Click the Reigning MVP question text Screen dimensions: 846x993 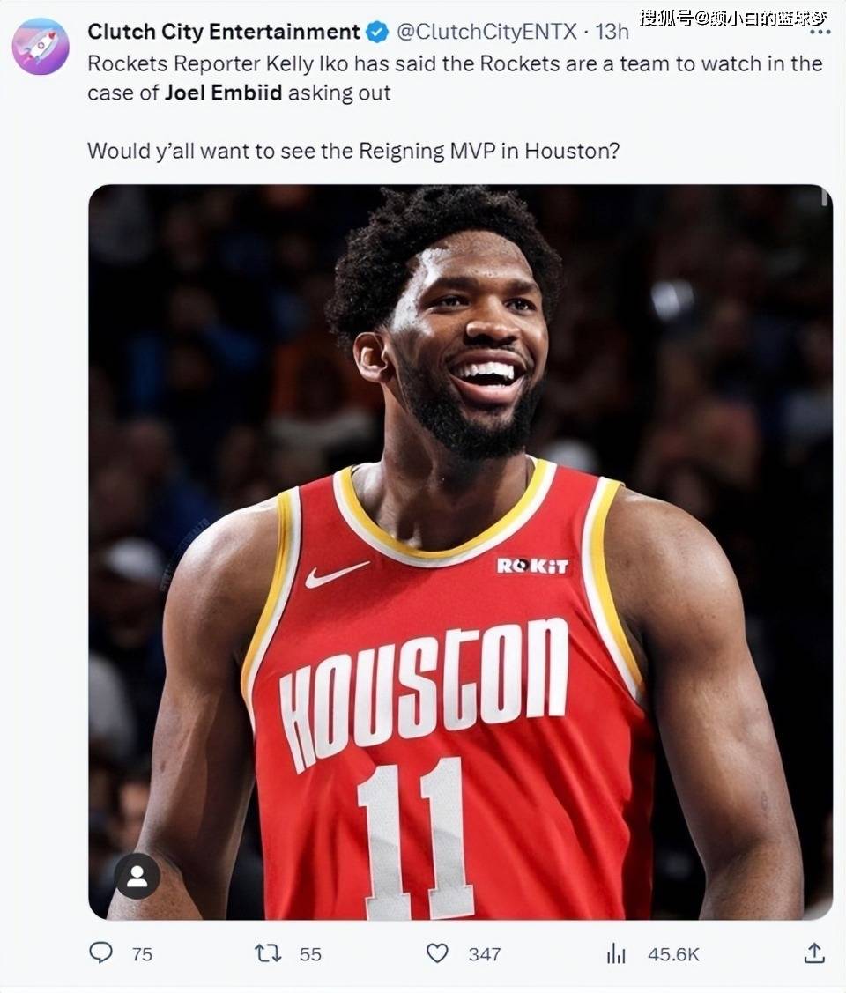353,151
